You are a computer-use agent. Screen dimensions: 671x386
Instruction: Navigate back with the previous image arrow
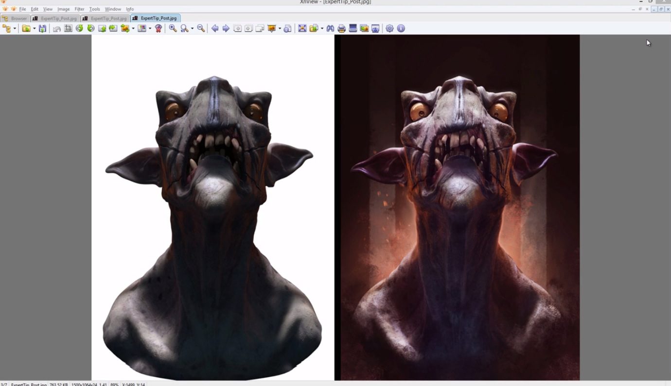click(x=214, y=28)
